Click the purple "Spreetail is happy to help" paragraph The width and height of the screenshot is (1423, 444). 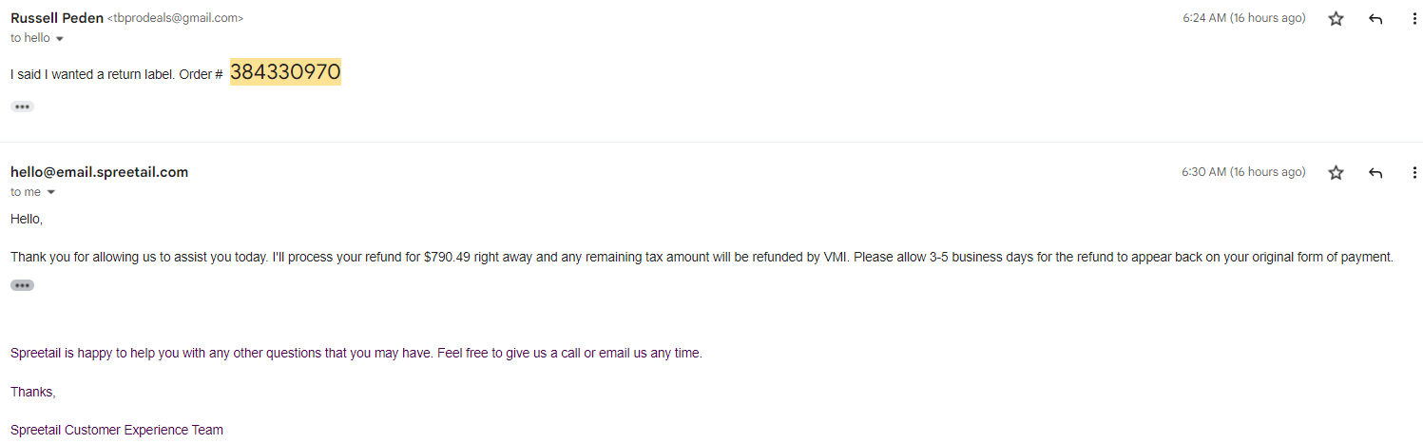[356, 353]
